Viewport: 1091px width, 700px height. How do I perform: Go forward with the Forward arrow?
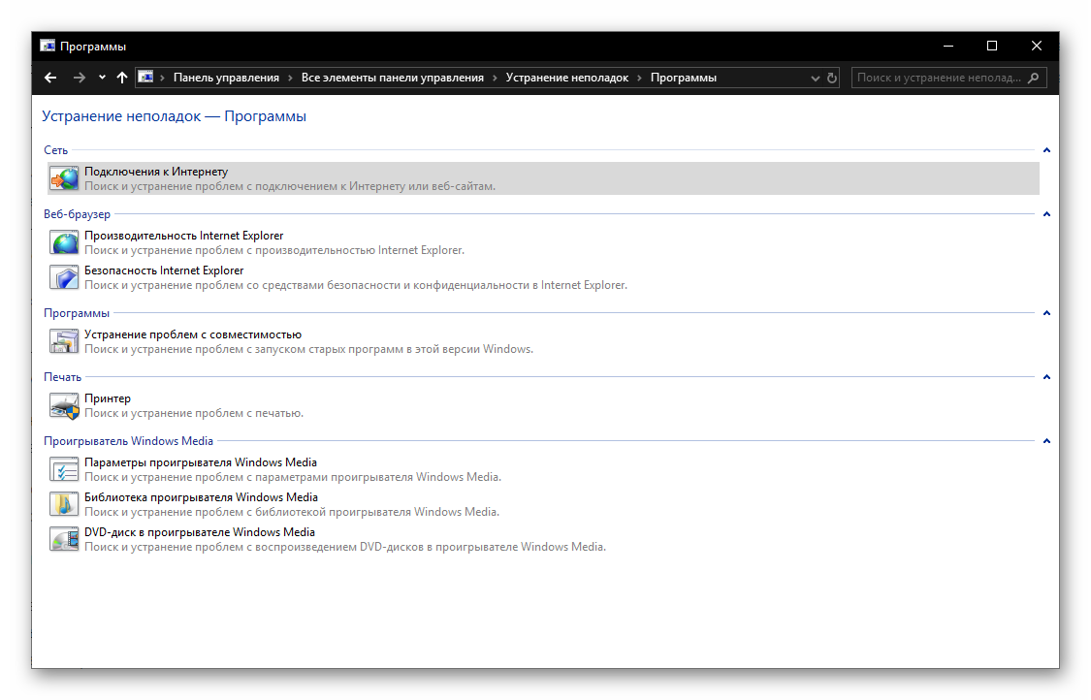80,78
